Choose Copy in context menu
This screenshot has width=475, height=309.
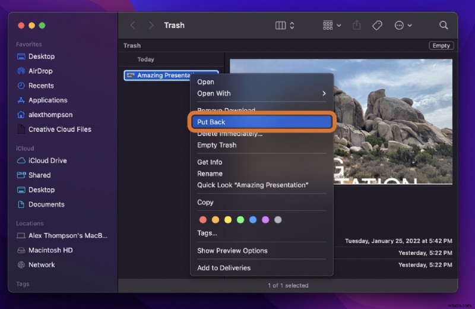pos(205,202)
